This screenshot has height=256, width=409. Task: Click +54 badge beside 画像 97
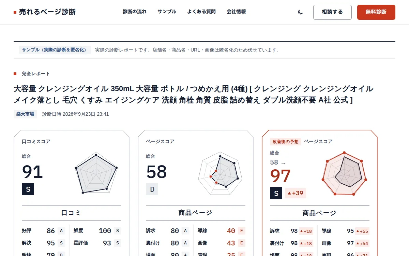pyautogui.click(x=362, y=243)
